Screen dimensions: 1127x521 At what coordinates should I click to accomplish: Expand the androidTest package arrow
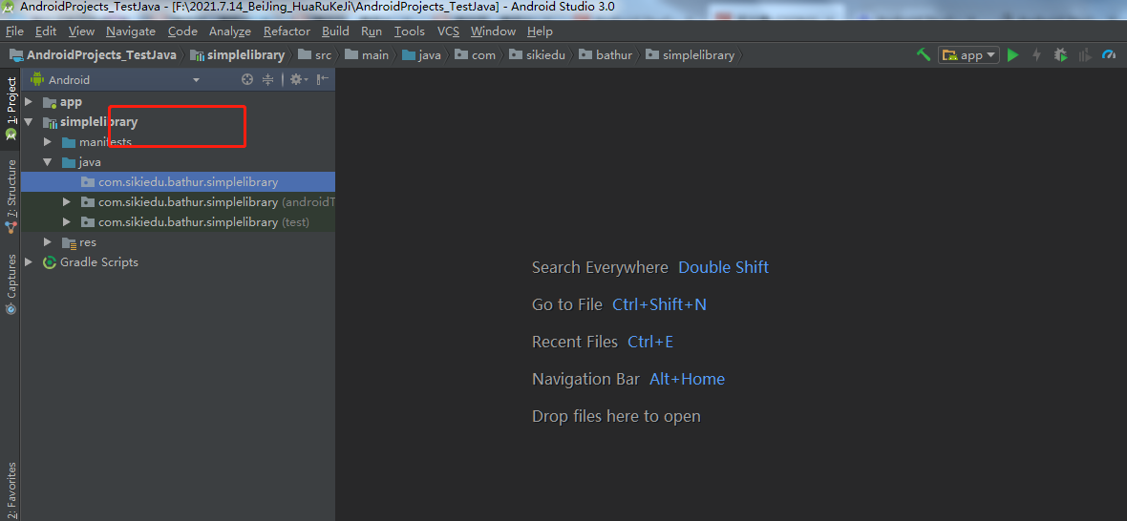67,202
